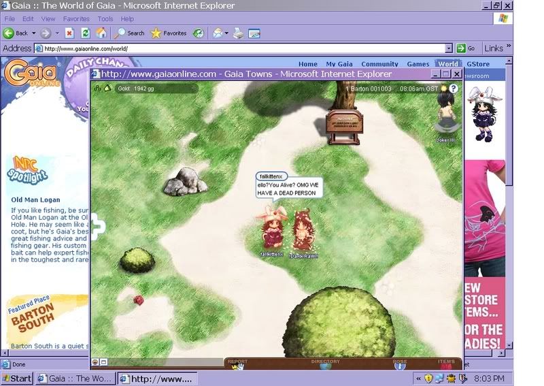Select the Joker III avatar
This screenshot has width=544, height=386.
pyautogui.click(x=446, y=113)
